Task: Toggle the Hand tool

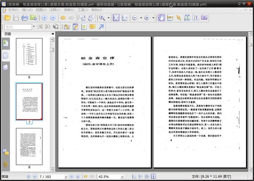Action: pos(162,17)
